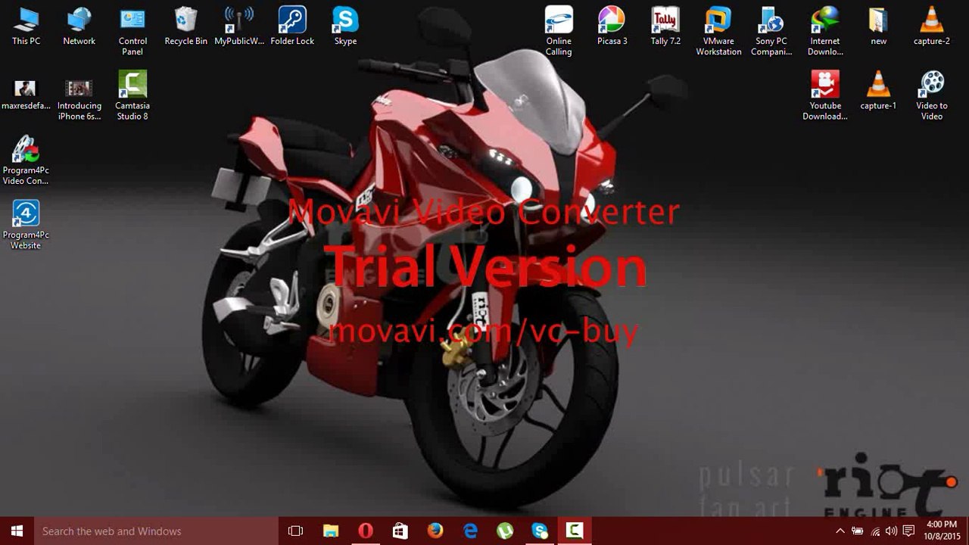Screen dimensions: 969x545
Task: Select the capture-2 VLC file
Action: [x=932, y=26]
